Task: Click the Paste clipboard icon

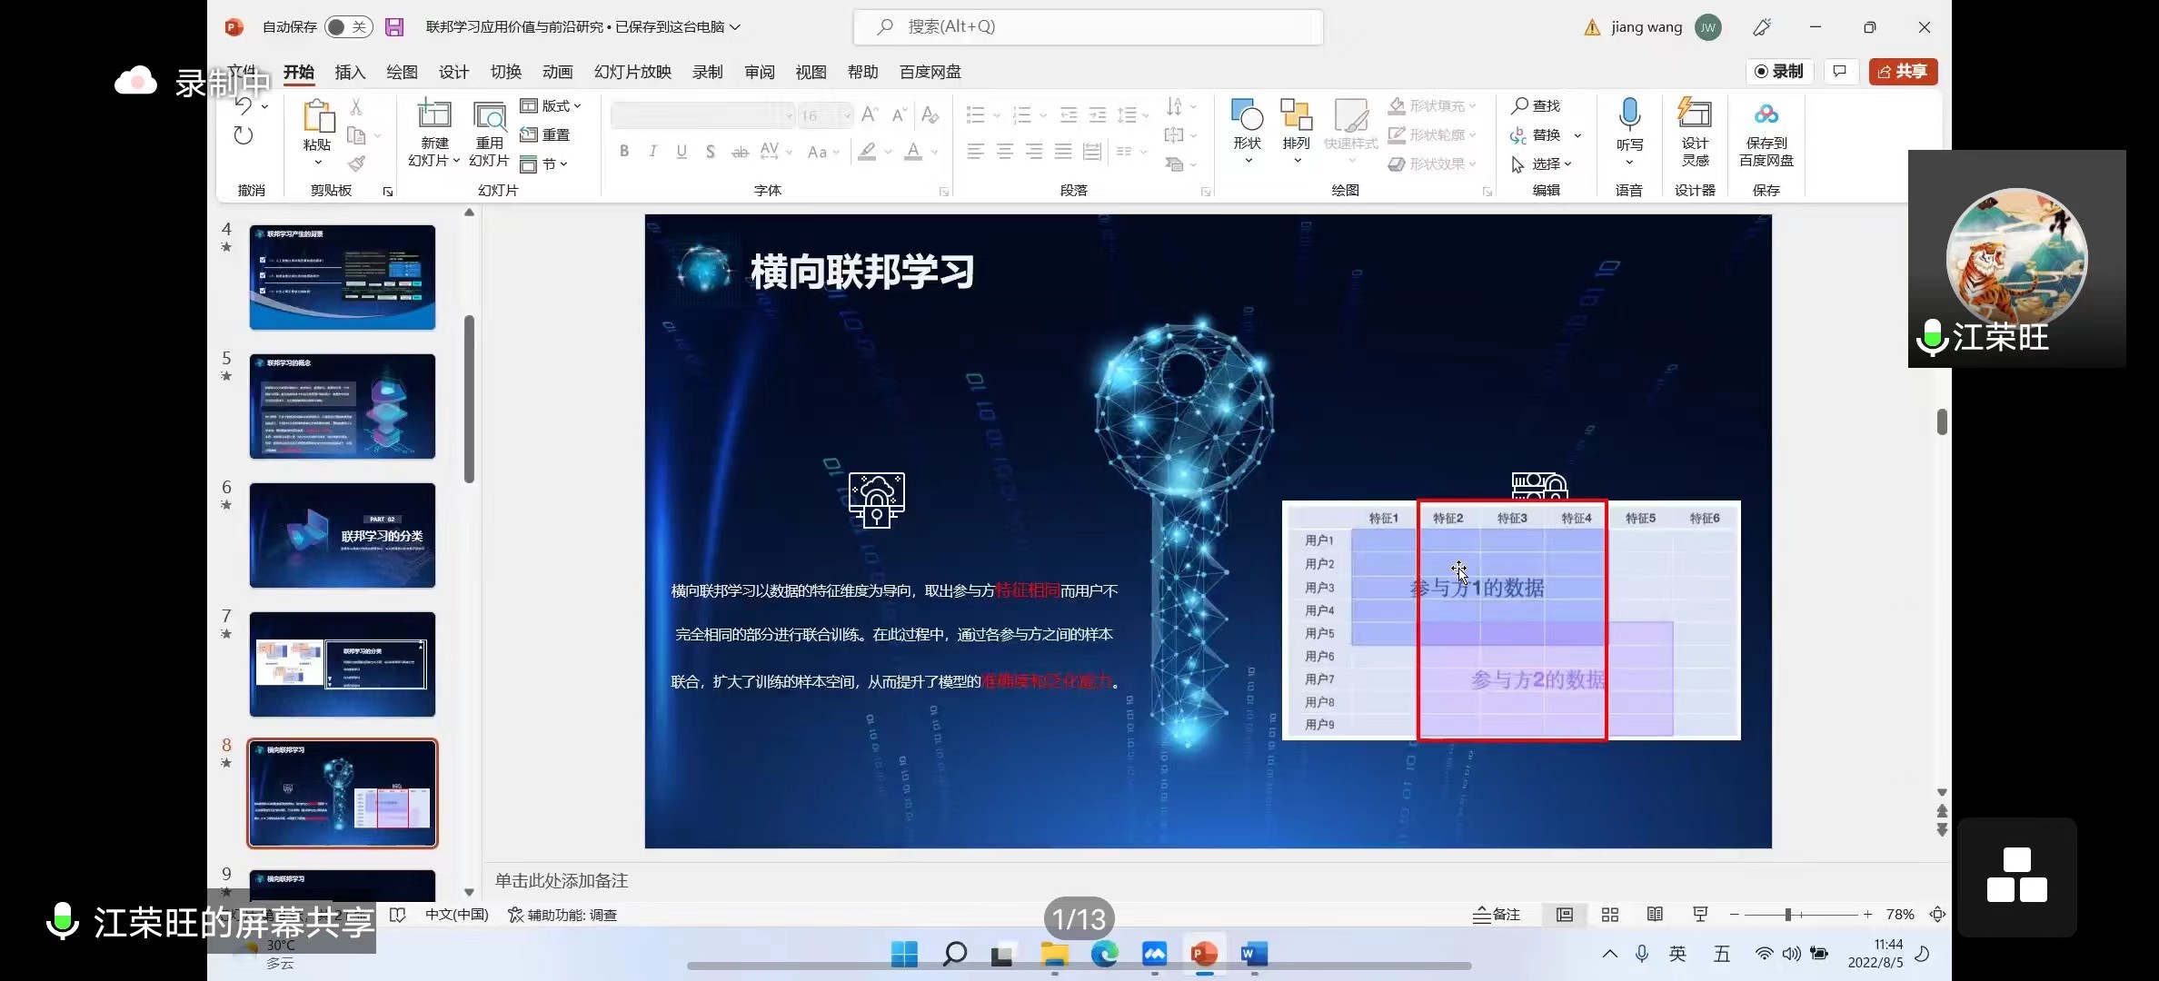Action: click(317, 116)
